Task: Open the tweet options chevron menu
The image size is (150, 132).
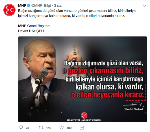Action: point(145,6)
